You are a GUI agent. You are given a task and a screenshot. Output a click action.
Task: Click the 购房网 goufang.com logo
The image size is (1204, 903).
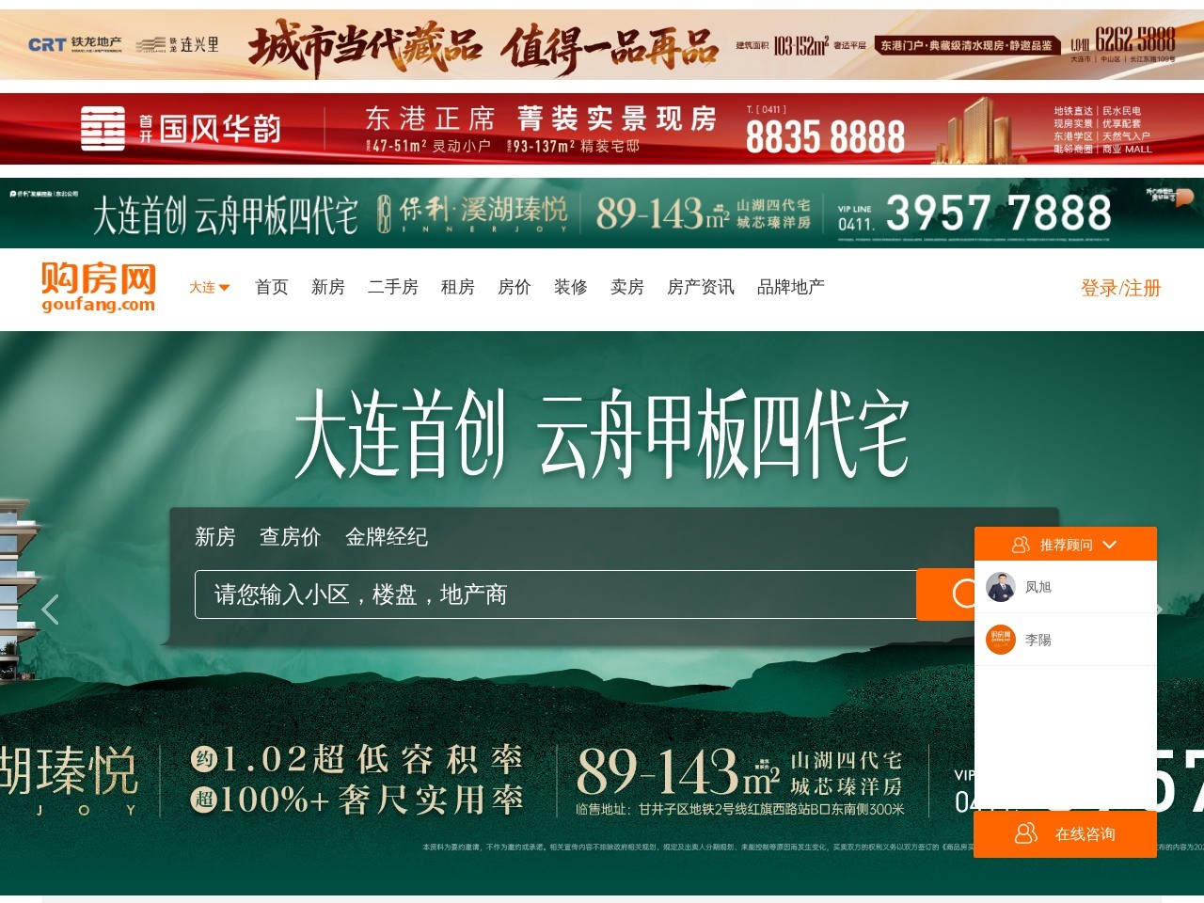[97, 287]
